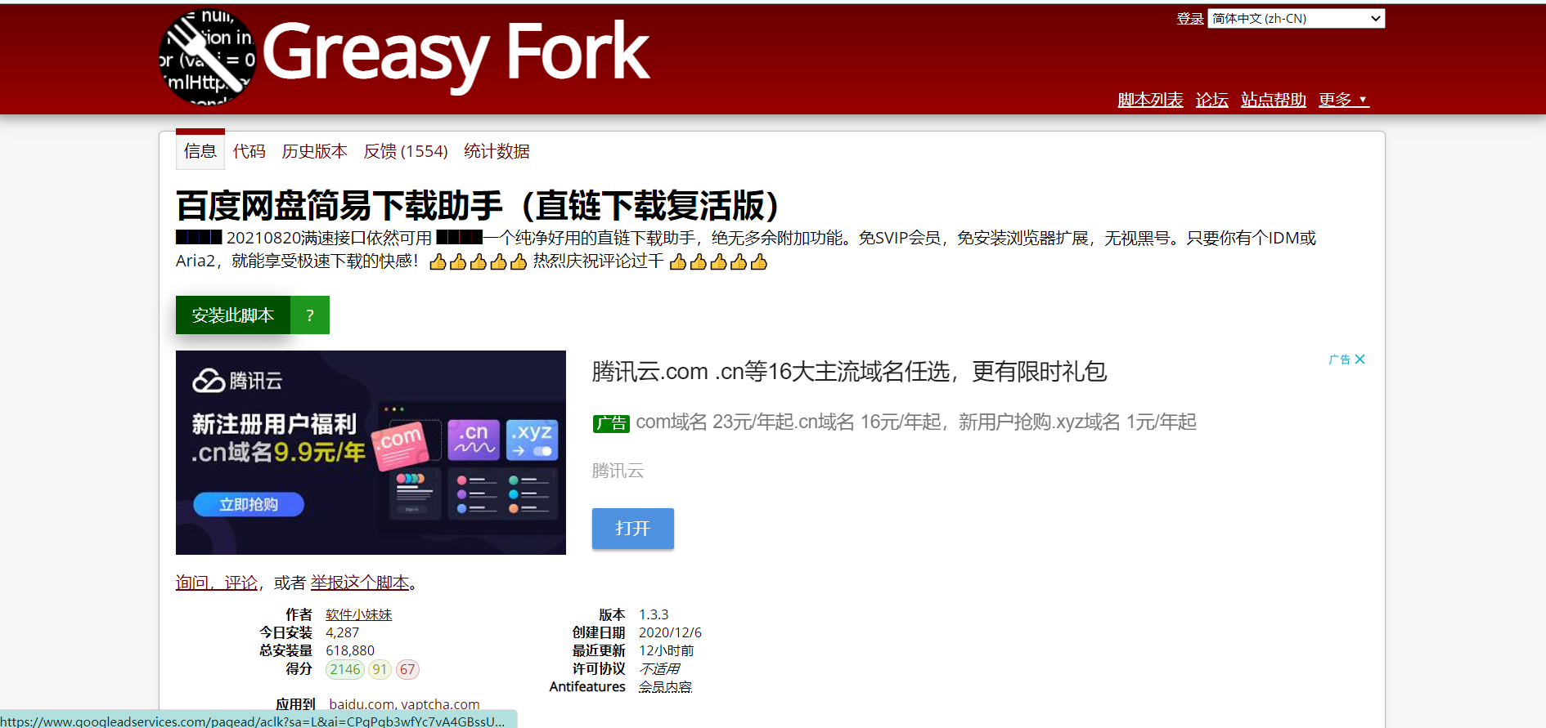
Task: Open the language selection dropdown
Action: [x=1296, y=18]
